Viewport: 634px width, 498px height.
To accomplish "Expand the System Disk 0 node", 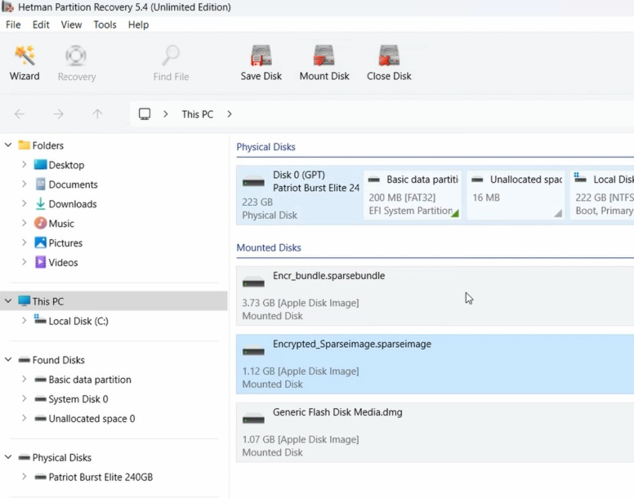I will tap(24, 398).
